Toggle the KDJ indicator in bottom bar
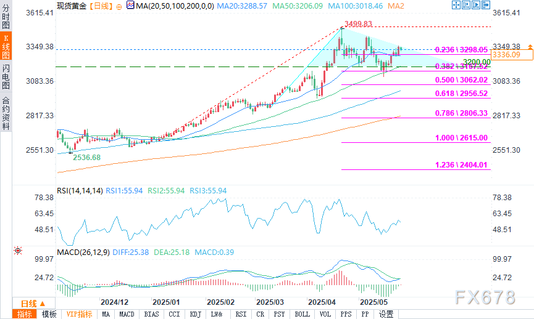The height and width of the screenshot is (319, 534). 195,314
